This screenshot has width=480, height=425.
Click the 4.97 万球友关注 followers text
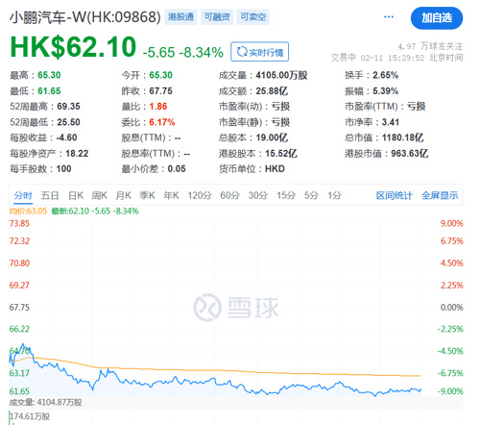tap(430, 47)
